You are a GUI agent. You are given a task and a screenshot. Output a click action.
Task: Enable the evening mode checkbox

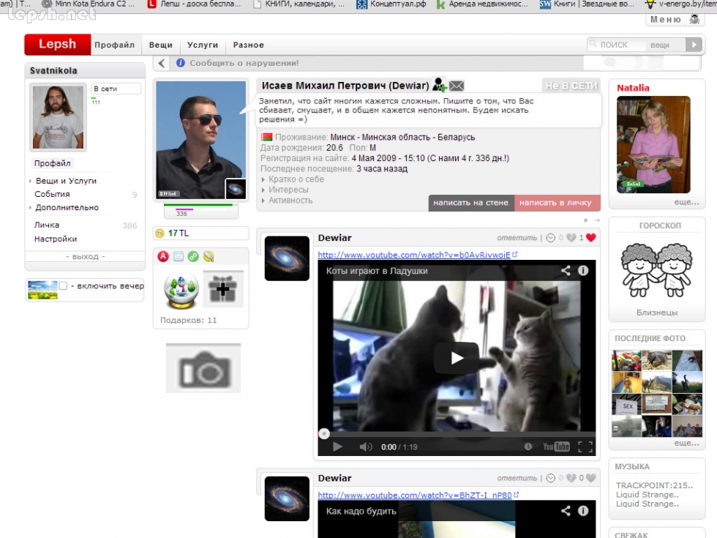click(x=63, y=286)
